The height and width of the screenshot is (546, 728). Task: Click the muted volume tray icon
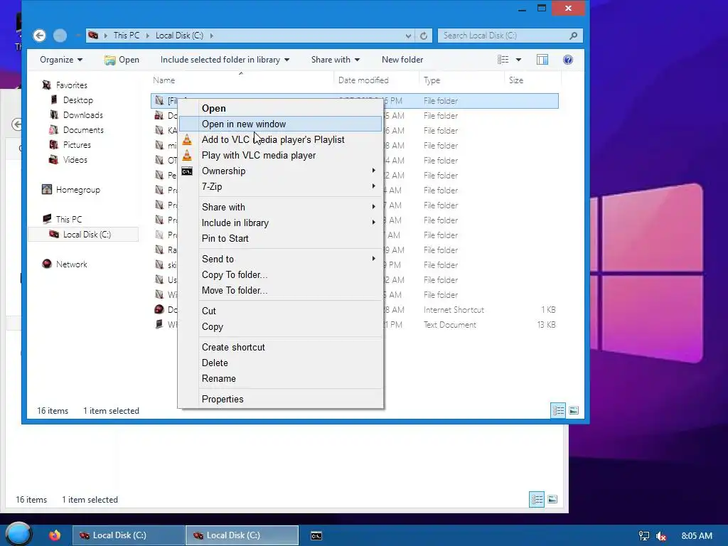click(661, 536)
